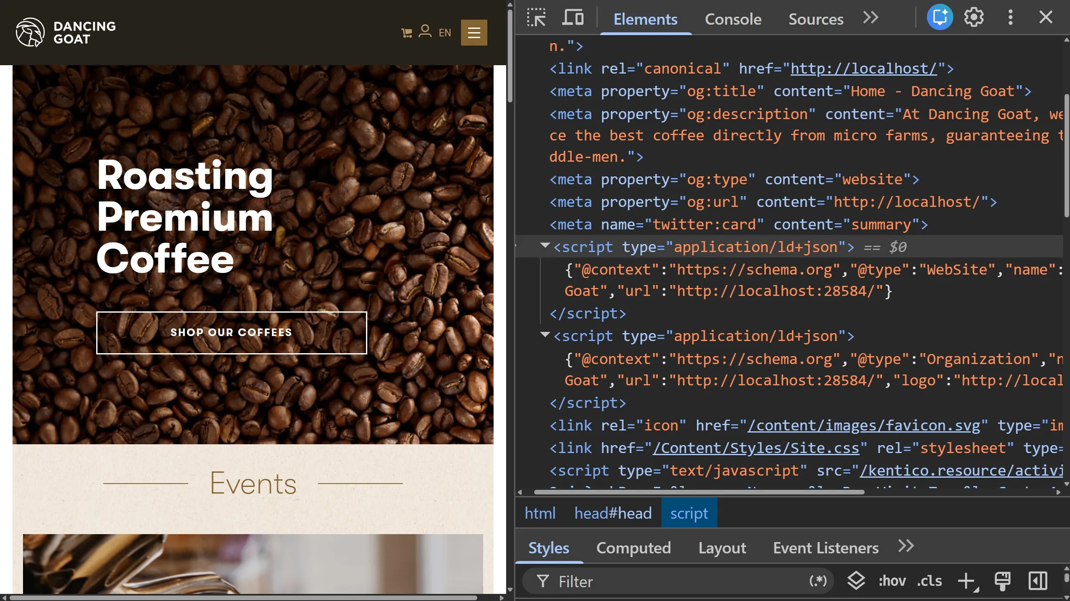The height and width of the screenshot is (601, 1070).
Task: Open the kentico.resource script src link
Action: pos(961,471)
